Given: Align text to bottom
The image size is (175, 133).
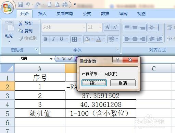Looking at the screenshot, I should [142, 27].
